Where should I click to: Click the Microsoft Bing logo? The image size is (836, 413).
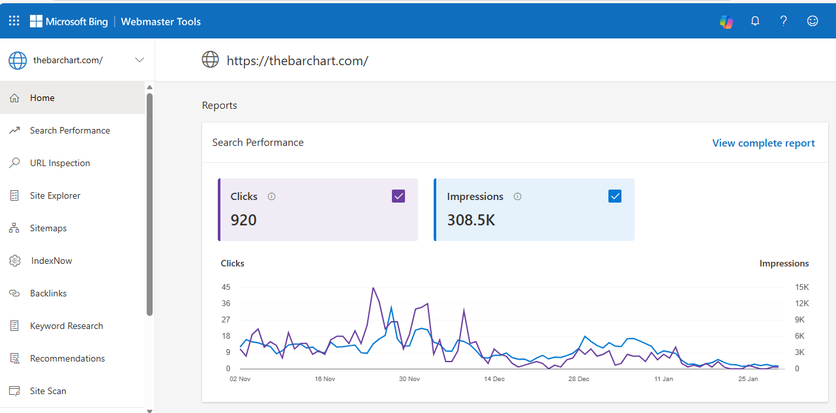(x=68, y=21)
